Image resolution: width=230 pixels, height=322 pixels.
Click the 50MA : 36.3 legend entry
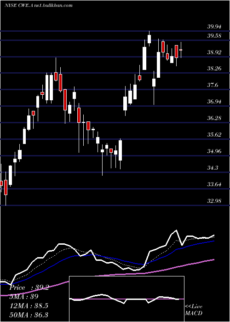(29, 315)
